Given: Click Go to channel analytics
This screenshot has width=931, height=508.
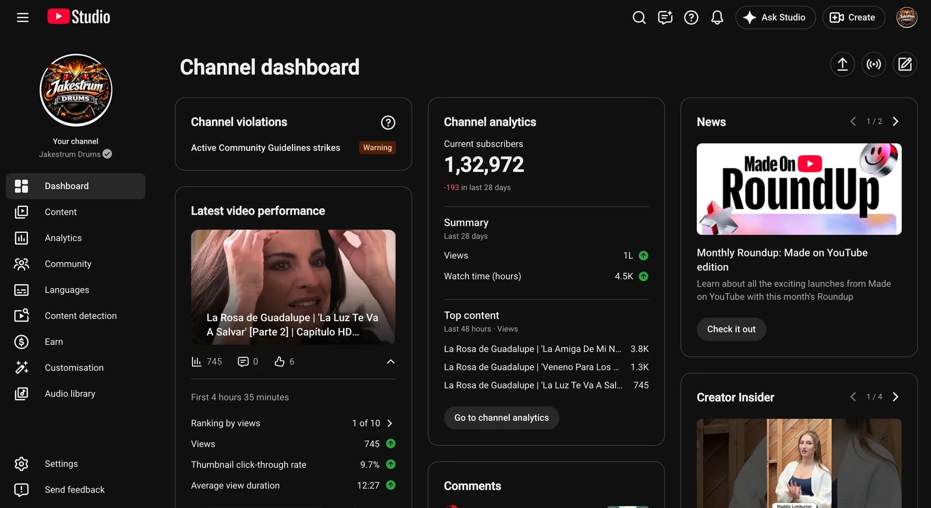Looking at the screenshot, I should click(501, 418).
